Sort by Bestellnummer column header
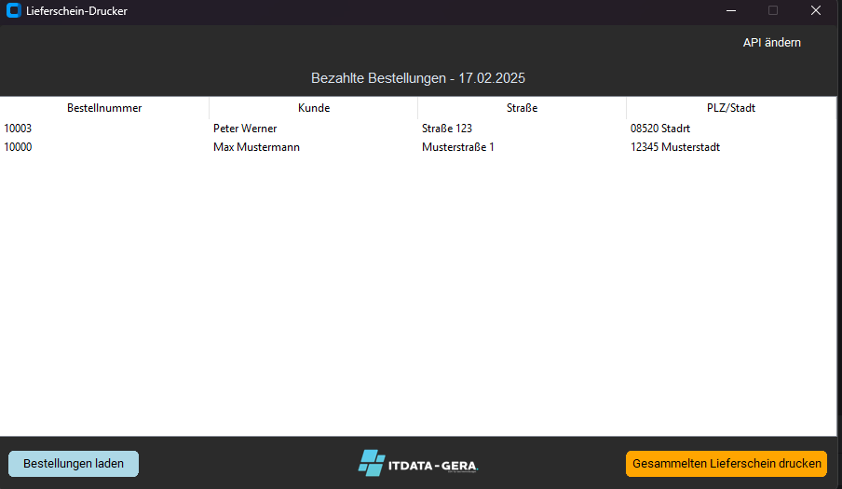This screenshot has width=842, height=489. [104, 108]
